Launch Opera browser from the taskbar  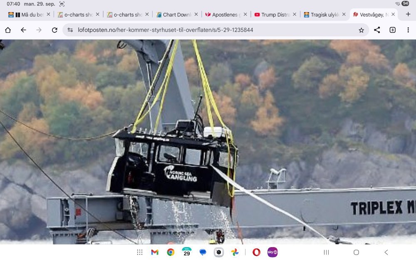pyautogui.click(x=256, y=252)
